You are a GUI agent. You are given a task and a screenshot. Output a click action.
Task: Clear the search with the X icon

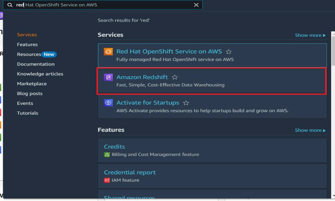click(196, 5)
